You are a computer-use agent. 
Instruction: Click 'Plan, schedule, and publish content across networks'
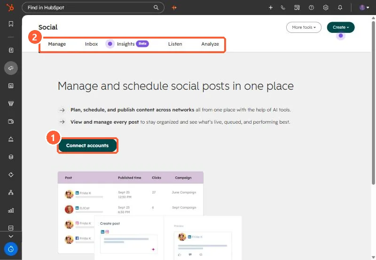(132, 110)
